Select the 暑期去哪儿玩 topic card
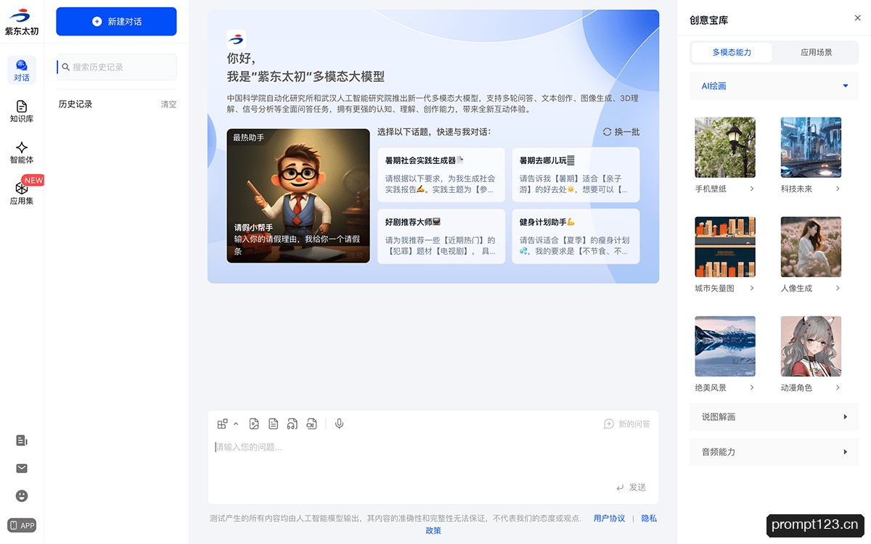The height and width of the screenshot is (544, 871). point(576,175)
